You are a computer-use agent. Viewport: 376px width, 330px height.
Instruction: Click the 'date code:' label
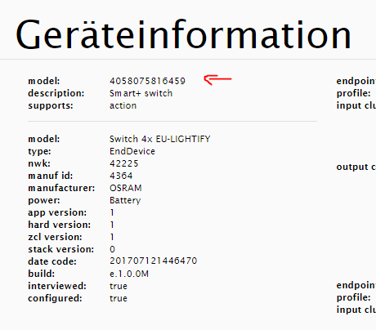coord(52,261)
